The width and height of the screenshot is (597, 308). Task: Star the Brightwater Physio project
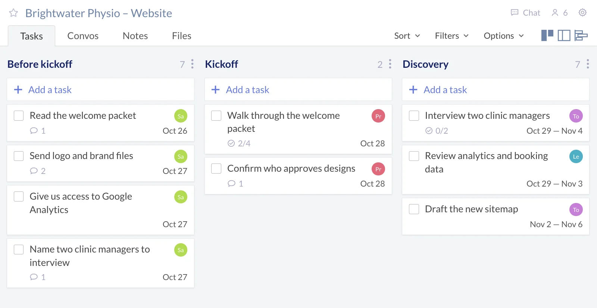(x=13, y=13)
